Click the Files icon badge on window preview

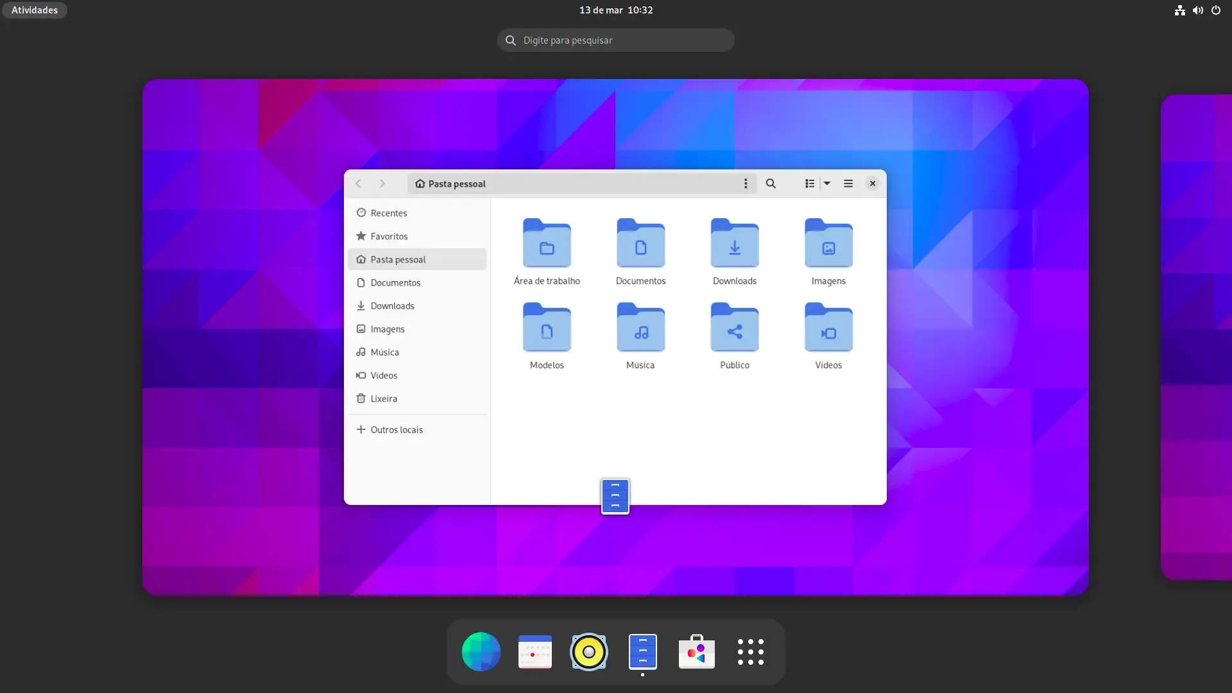(615, 496)
